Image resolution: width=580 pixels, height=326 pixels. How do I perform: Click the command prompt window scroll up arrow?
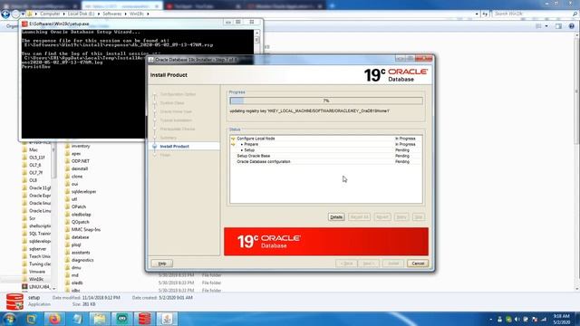256,33
